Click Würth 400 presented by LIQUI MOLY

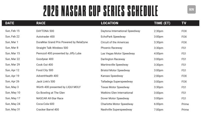pyautogui.click(x=58, y=87)
